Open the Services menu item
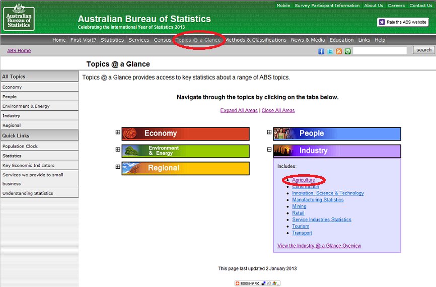Viewport: 436px width, 287px height. [139, 40]
